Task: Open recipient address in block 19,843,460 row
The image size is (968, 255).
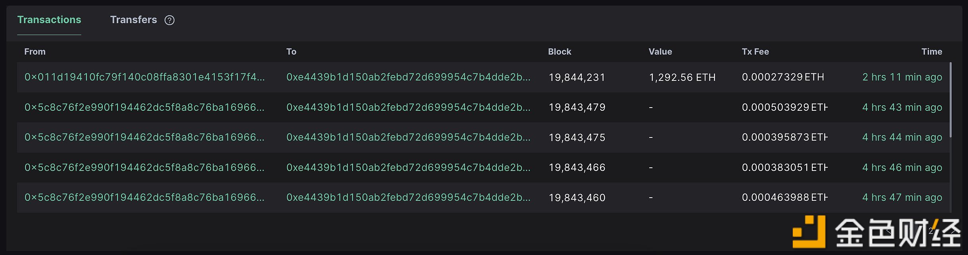Action: pos(408,197)
